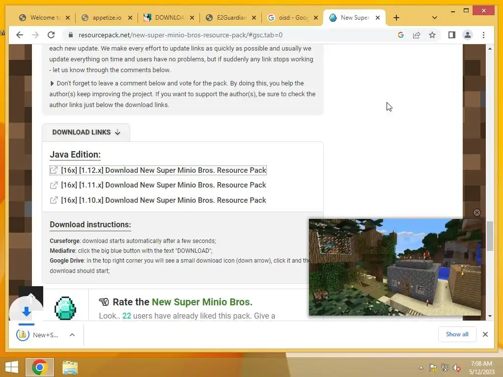This screenshot has width=503, height=377.
Task: Open the Chrome profile avatar
Action: pos(468,35)
